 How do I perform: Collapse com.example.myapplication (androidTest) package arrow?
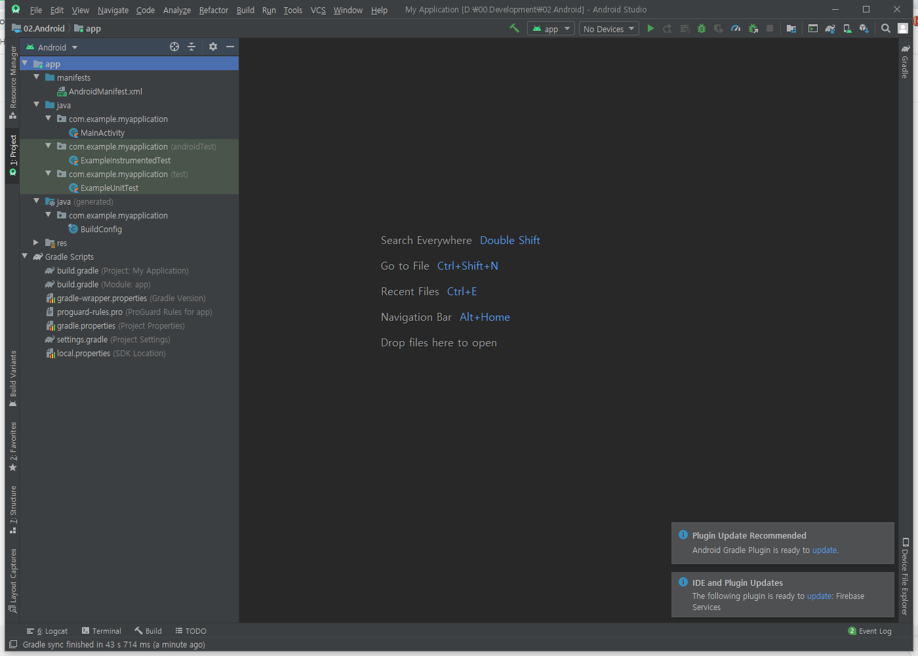(x=49, y=146)
